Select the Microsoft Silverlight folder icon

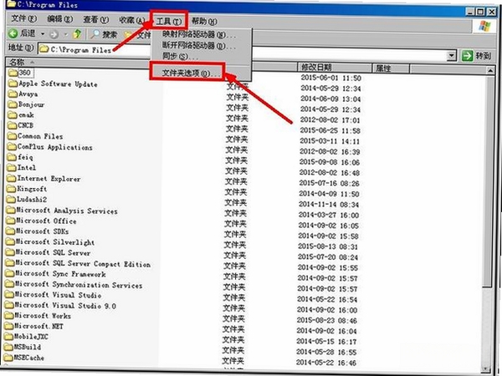11,241
